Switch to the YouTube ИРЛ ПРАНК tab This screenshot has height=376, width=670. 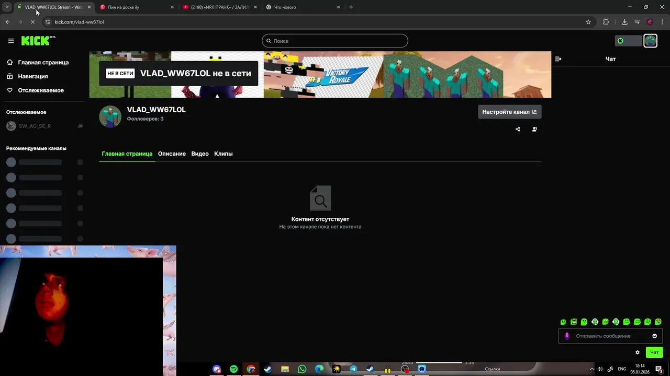tap(220, 7)
